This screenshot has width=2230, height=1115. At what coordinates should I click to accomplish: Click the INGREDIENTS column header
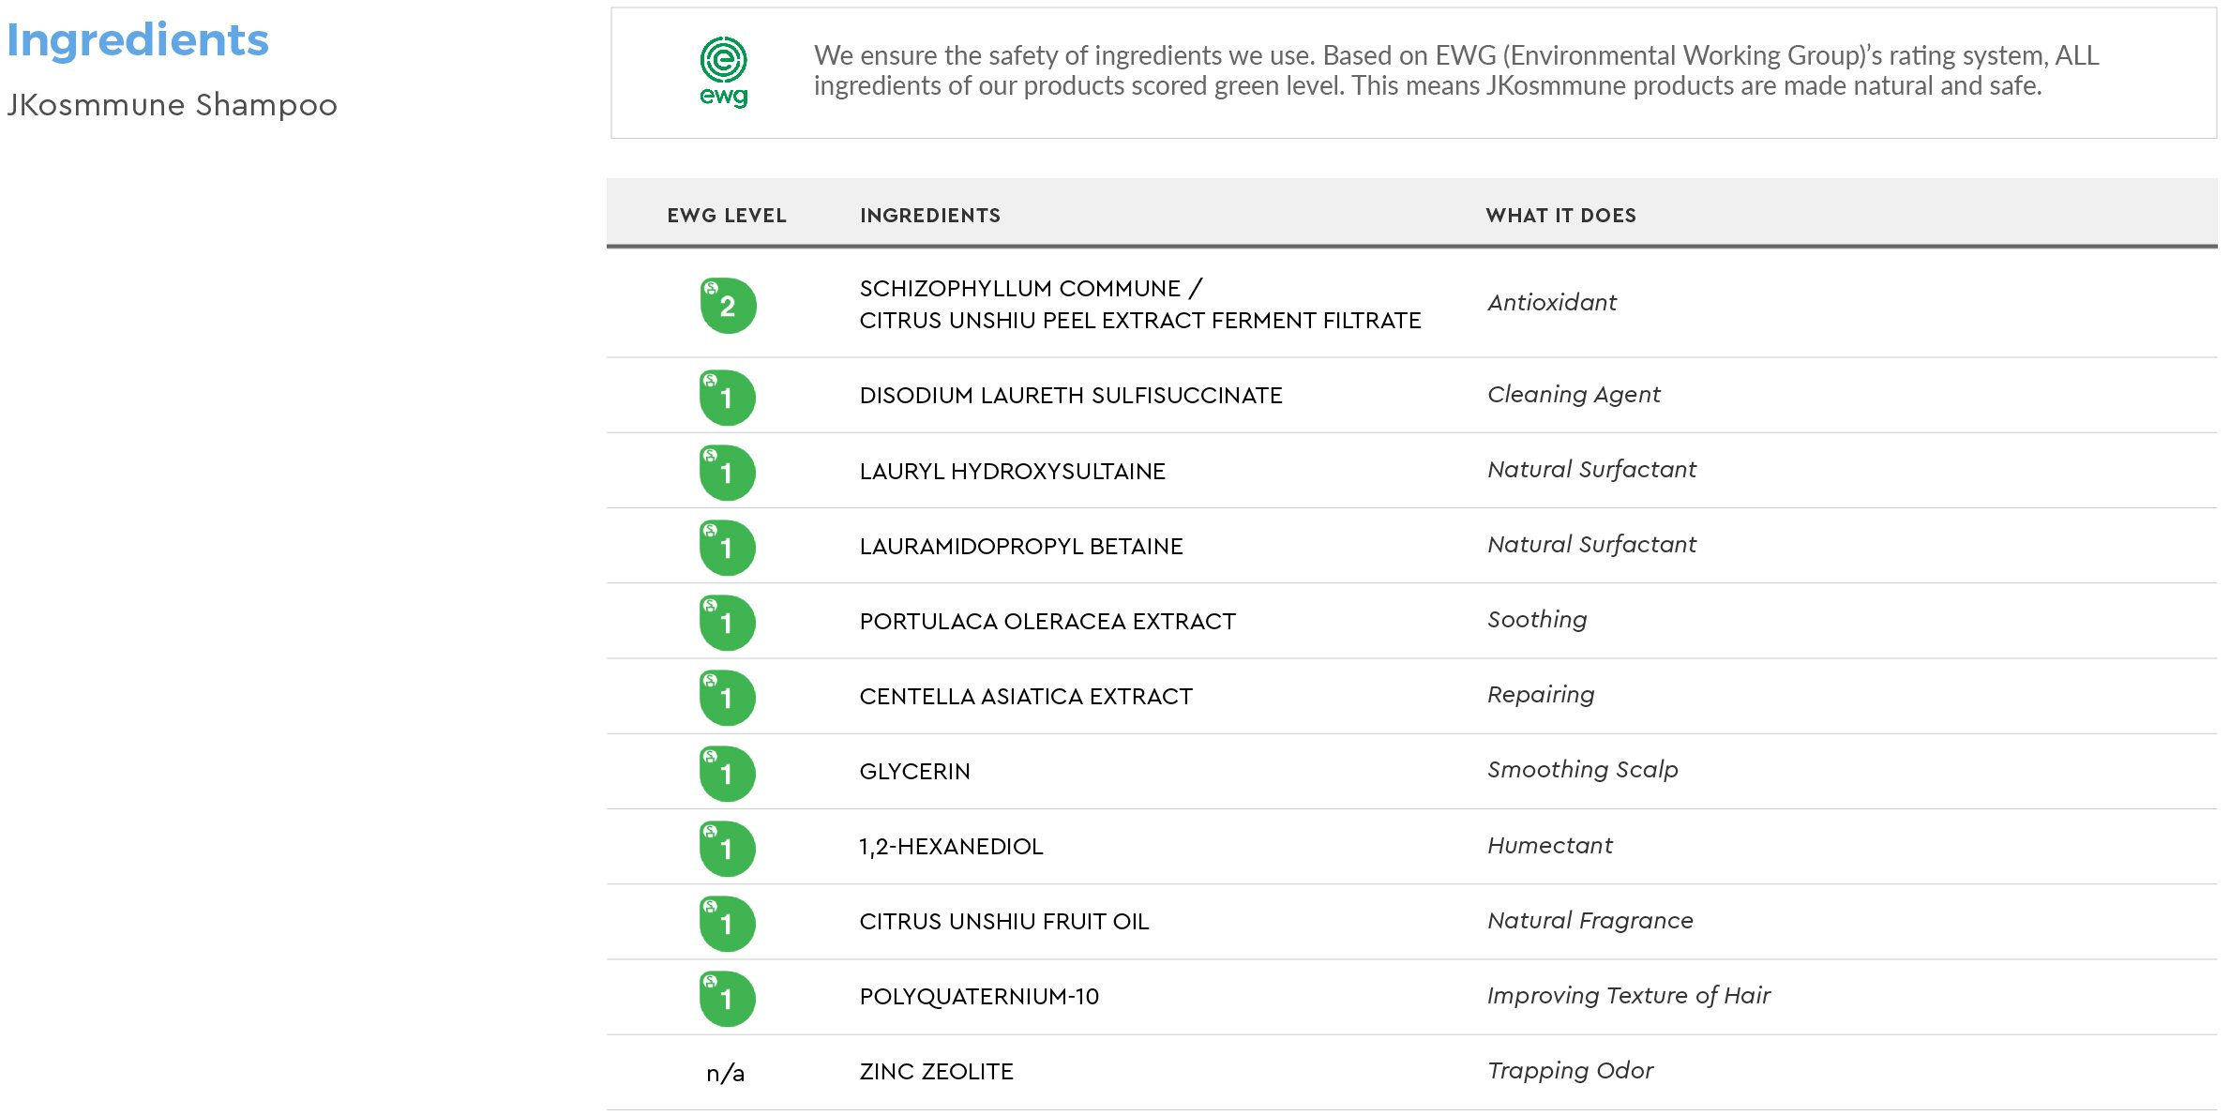coord(930,216)
